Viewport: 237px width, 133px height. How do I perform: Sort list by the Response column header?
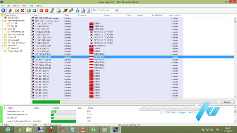pos(82,15)
